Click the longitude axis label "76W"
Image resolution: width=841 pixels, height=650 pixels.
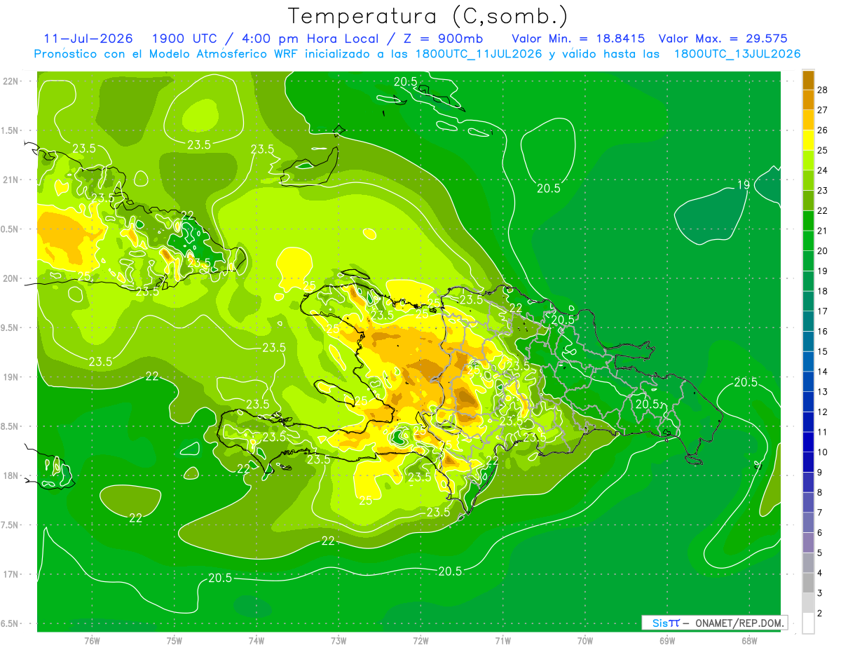point(92,641)
